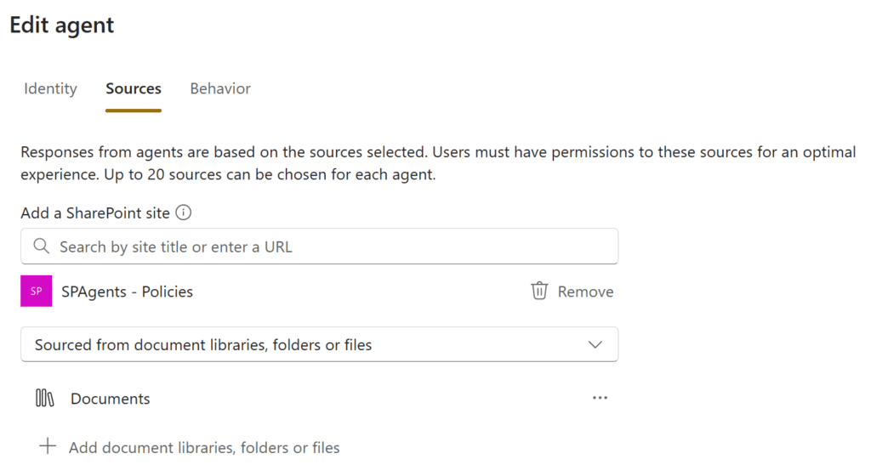Click the Edit agent heading
Image resolution: width=871 pixels, height=476 pixels.
(61, 25)
